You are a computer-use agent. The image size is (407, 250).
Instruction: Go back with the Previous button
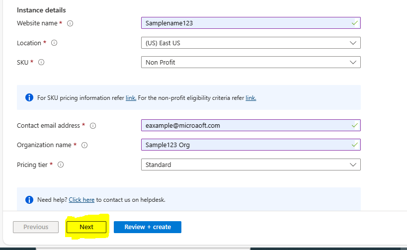click(x=36, y=227)
